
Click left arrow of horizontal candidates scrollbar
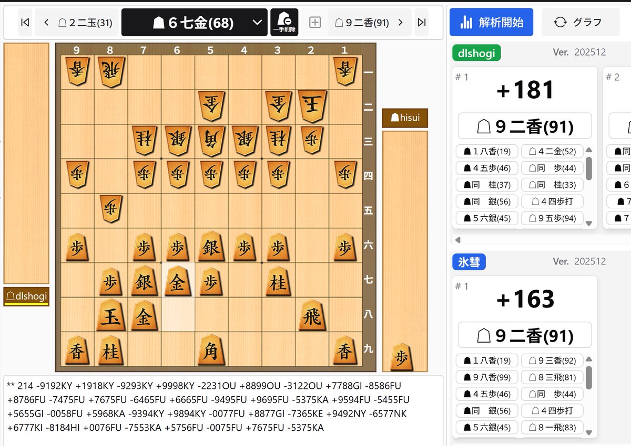coord(457,240)
